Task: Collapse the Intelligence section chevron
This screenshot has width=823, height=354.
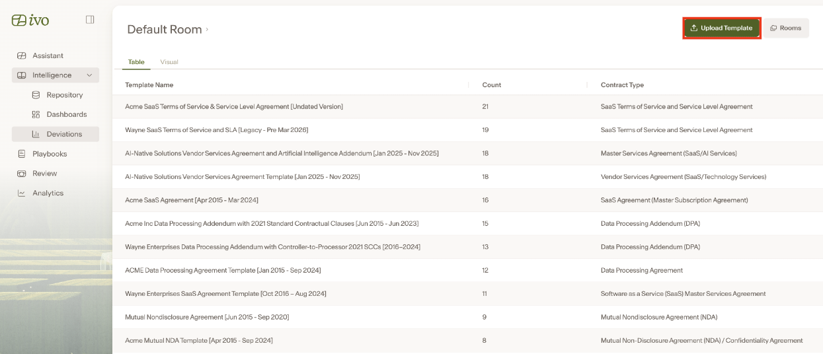Action: pos(89,75)
